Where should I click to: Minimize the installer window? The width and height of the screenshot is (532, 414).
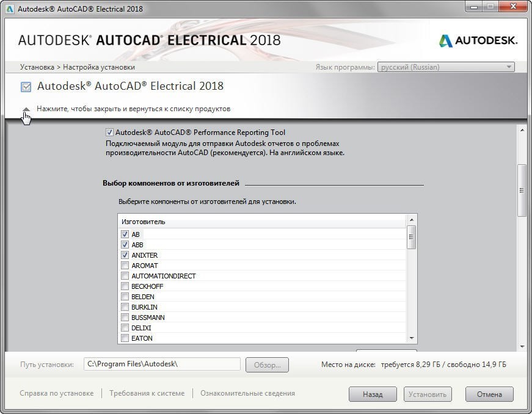coord(475,7)
